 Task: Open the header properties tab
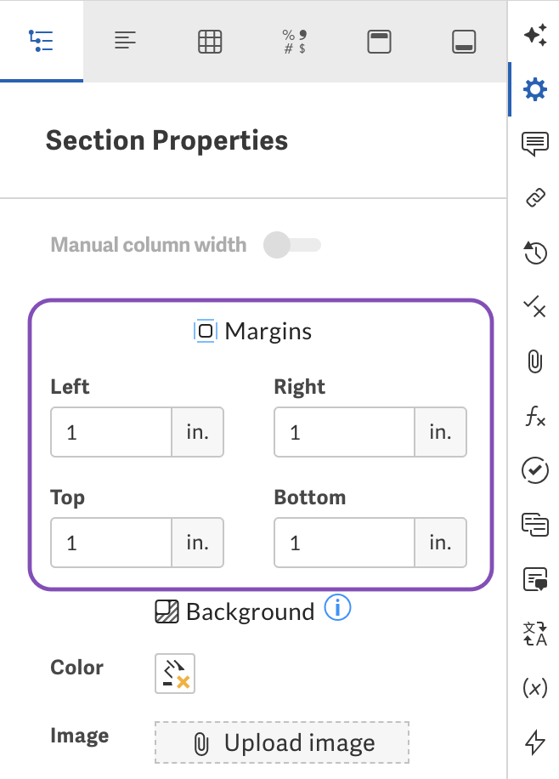[379, 40]
